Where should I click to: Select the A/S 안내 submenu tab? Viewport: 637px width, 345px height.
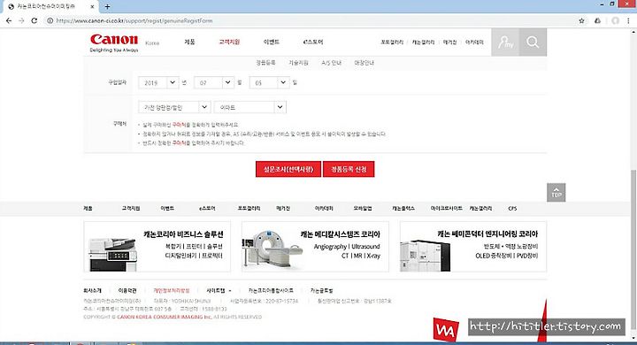pyautogui.click(x=332, y=63)
